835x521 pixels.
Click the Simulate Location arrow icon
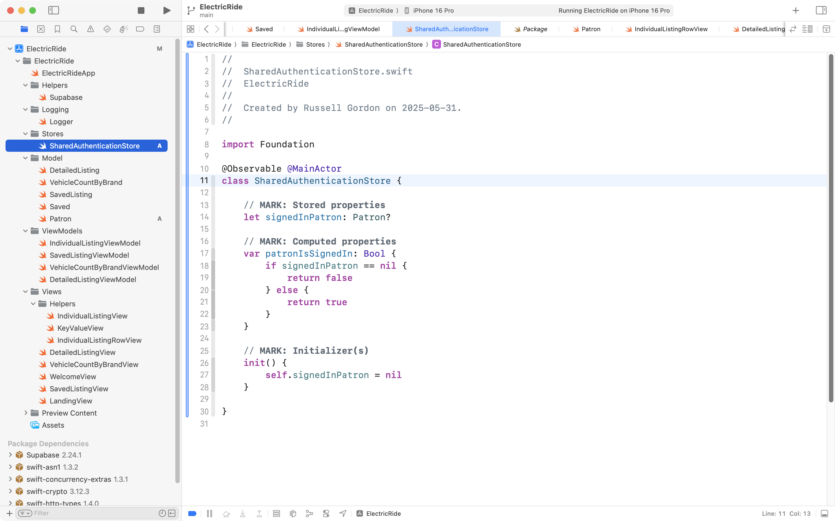(343, 514)
